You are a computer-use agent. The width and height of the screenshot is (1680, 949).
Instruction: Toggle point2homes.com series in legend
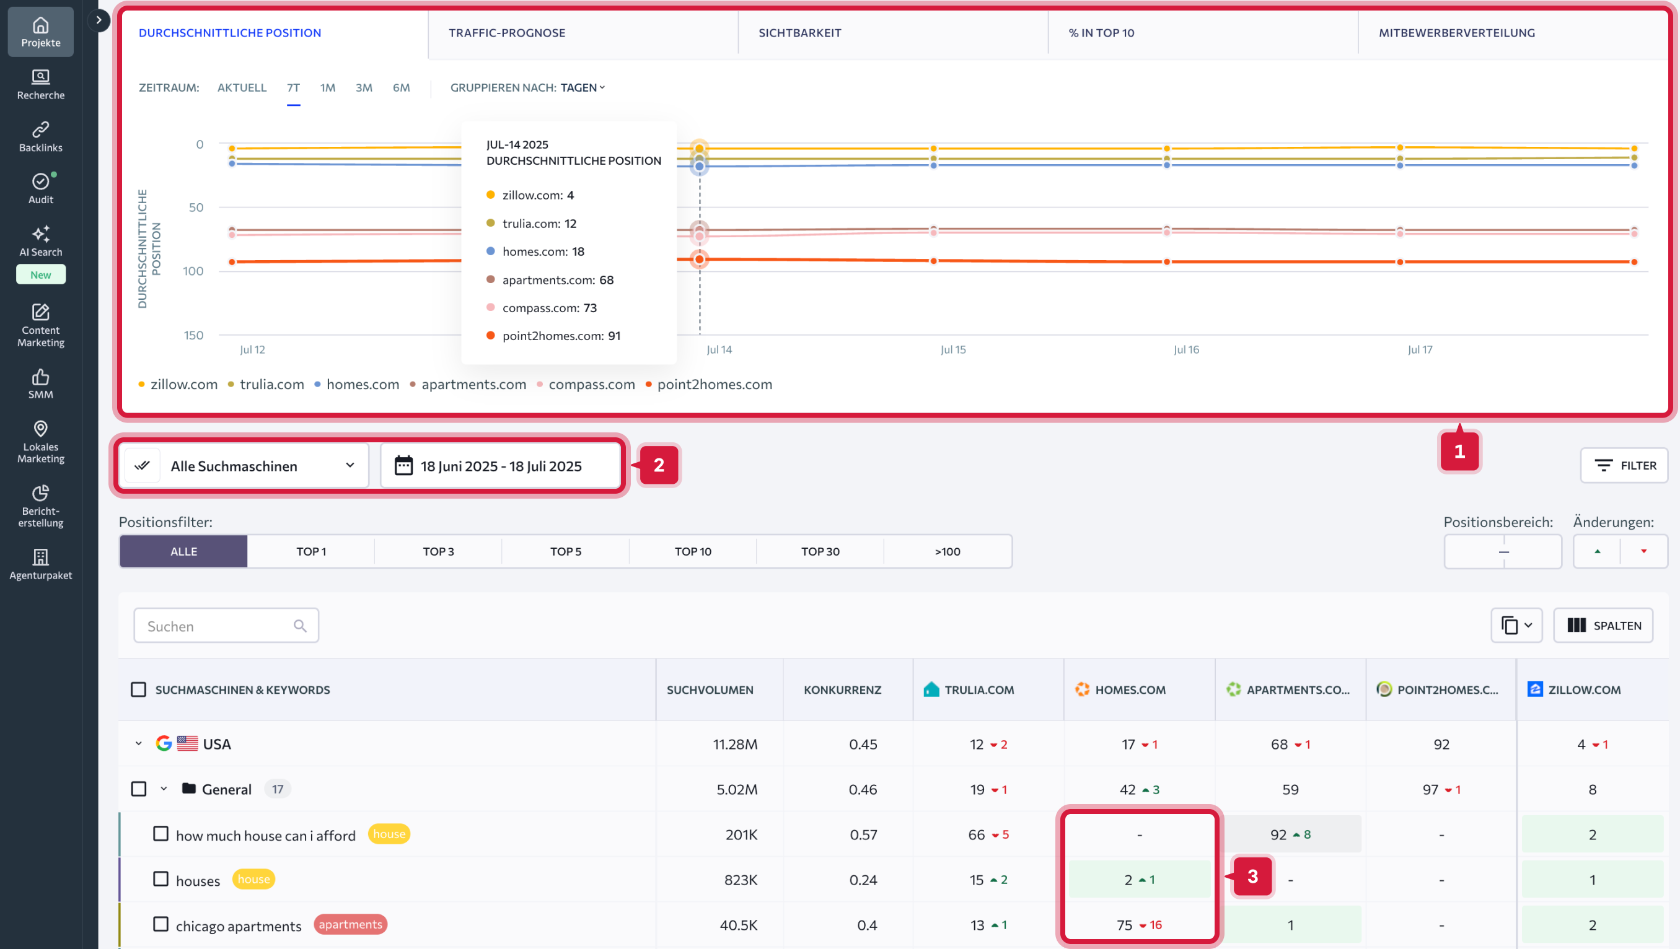709,384
